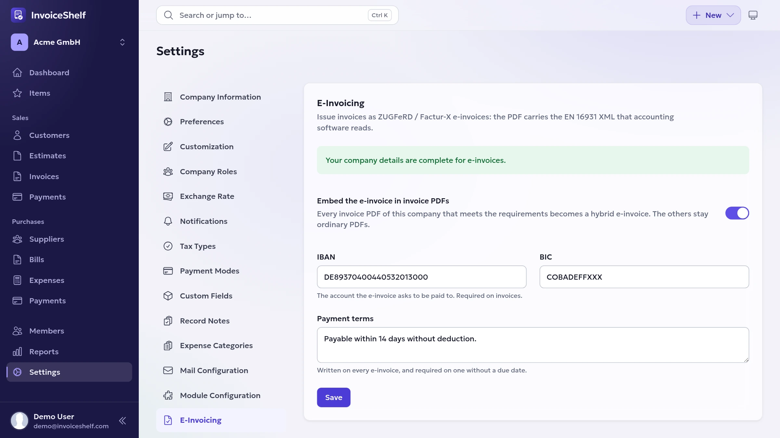780x438 pixels.
Task: Select Company Roles settings section
Action: (221, 172)
